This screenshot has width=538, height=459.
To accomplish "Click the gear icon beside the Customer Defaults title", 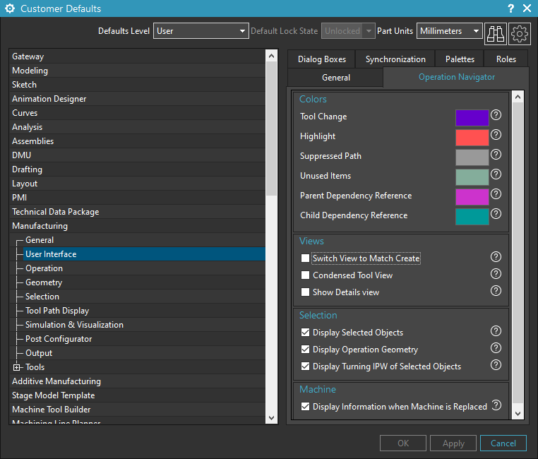I will point(10,8).
